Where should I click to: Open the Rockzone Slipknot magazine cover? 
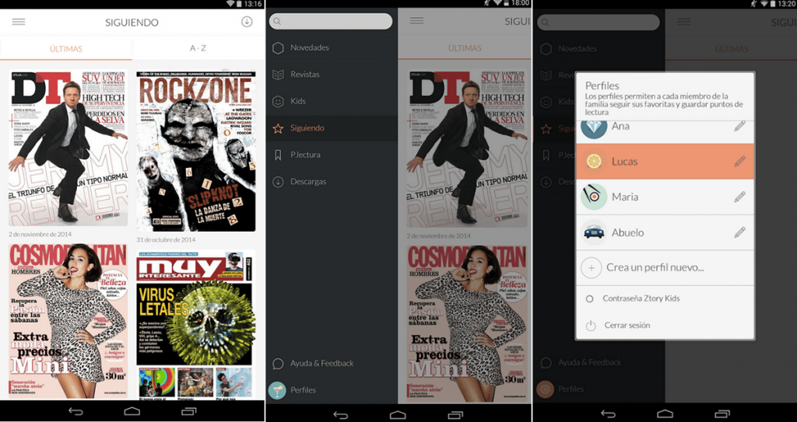[195, 151]
